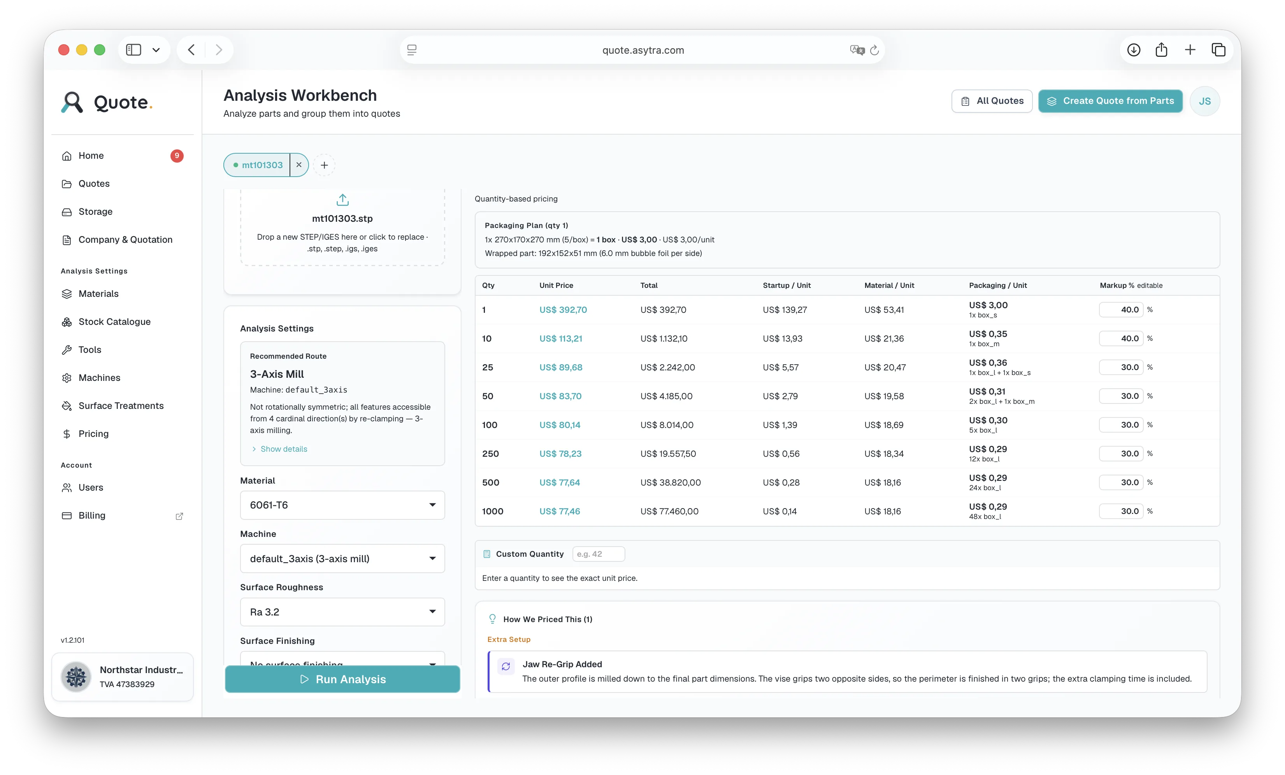Open the Material dropdown 6061-T6

(x=342, y=505)
